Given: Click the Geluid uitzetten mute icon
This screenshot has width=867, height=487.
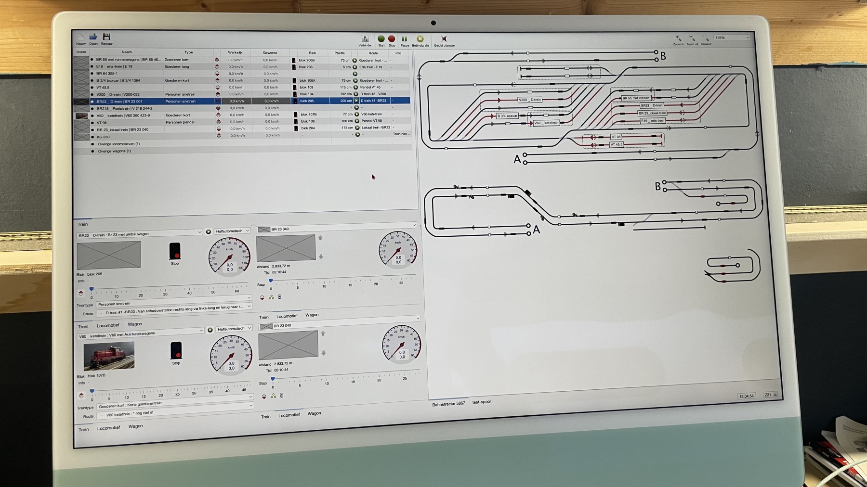Looking at the screenshot, I should [x=444, y=39].
